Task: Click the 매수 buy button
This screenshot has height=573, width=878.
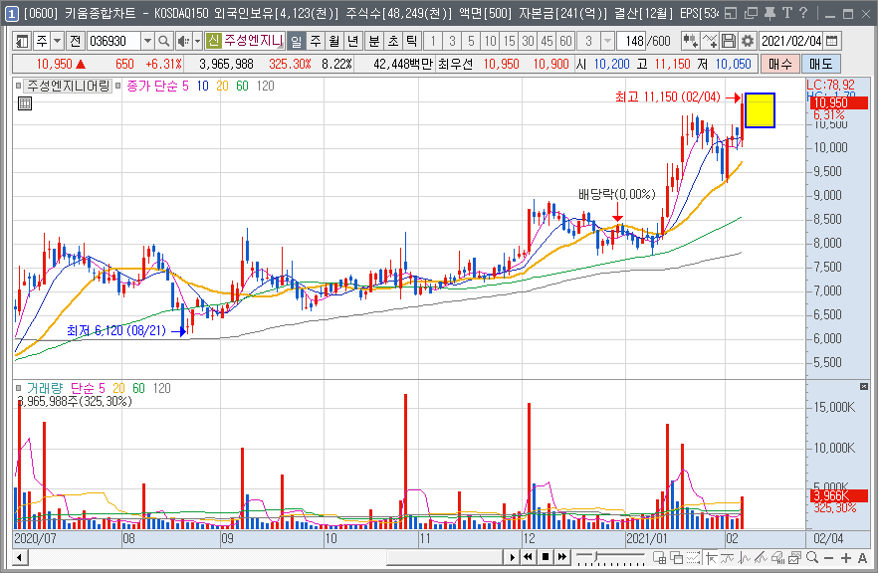Action: pos(780,65)
